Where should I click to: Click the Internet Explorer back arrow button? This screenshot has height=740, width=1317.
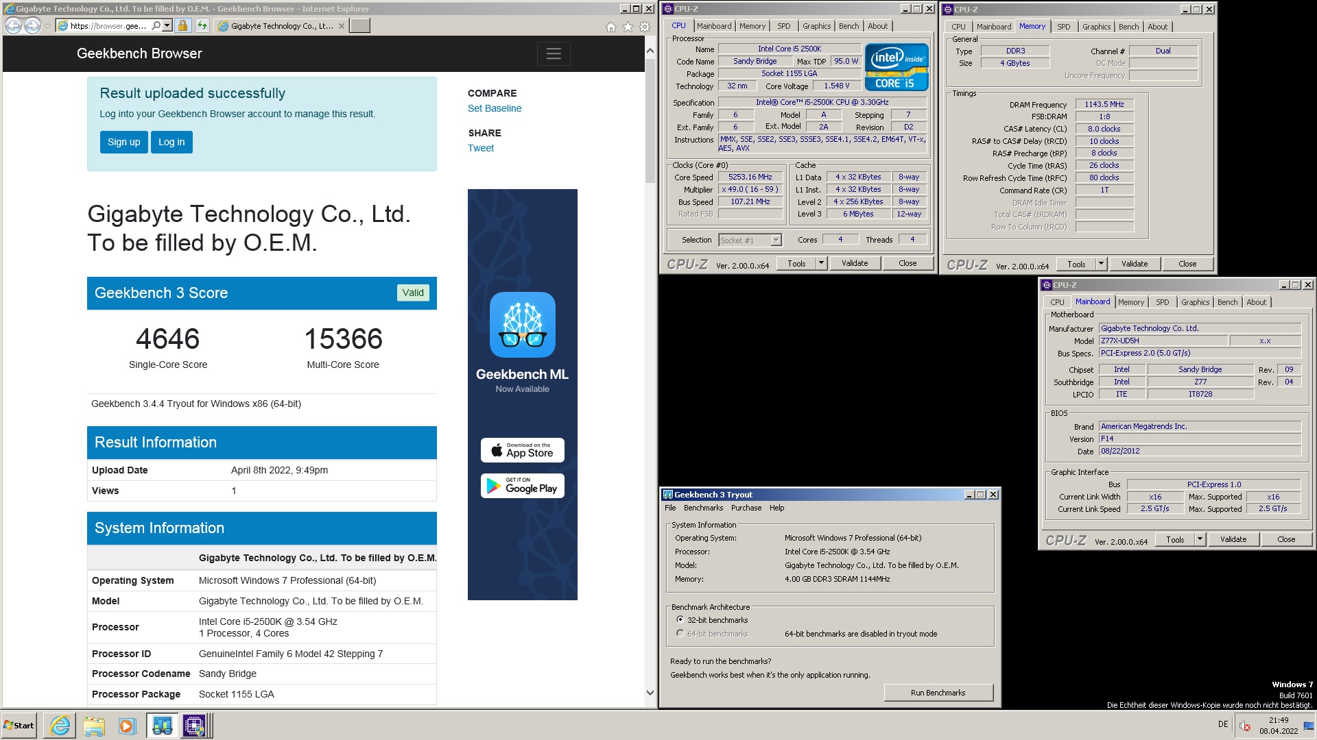click(x=13, y=26)
